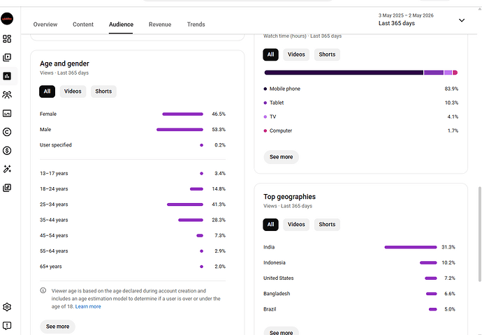Open the Dashboard icon in the sidebar
The height and width of the screenshot is (335, 482).
point(7,38)
